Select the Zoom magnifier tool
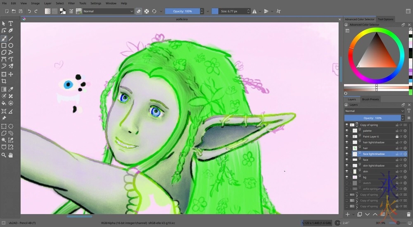The height and width of the screenshot is (227, 413). click(4, 155)
